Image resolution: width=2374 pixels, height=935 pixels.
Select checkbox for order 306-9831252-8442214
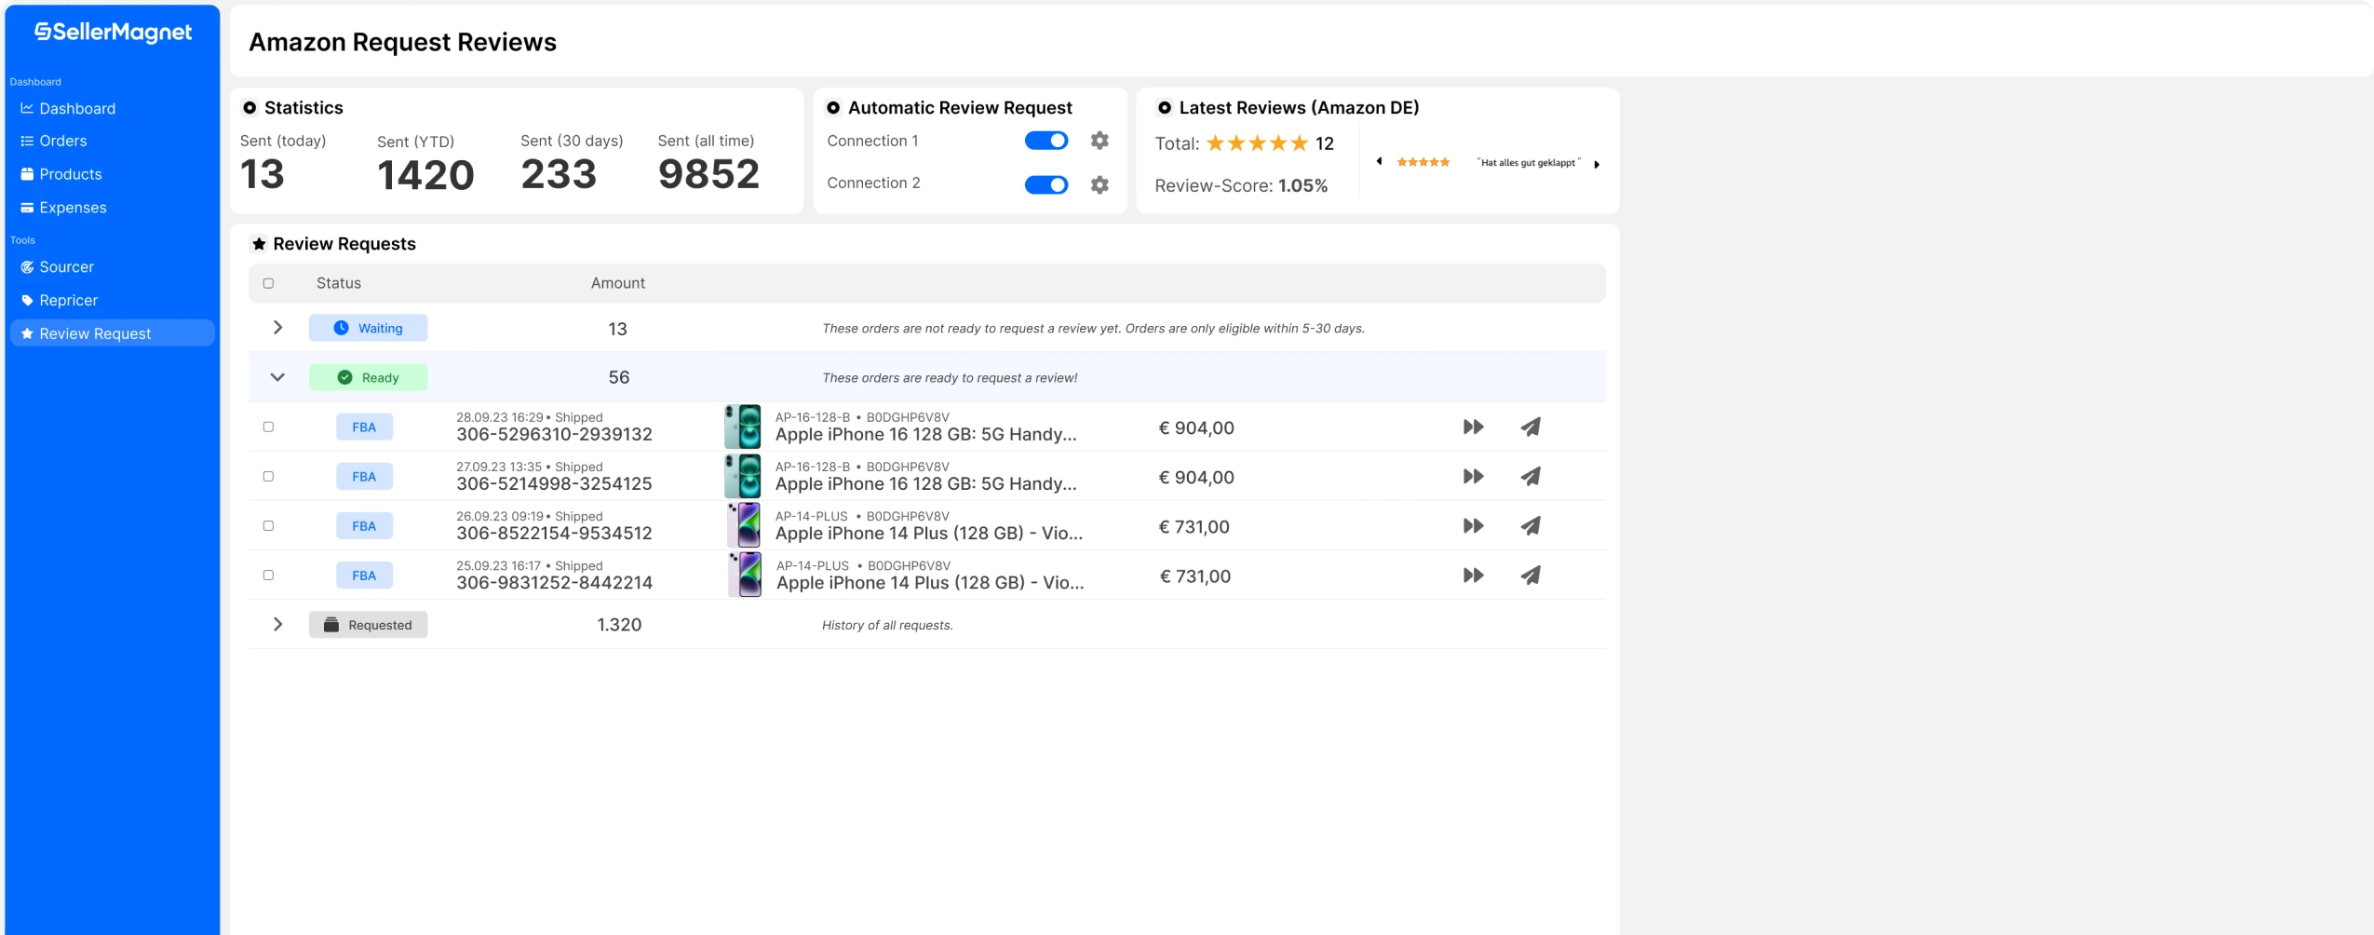pyautogui.click(x=268, y=575)
